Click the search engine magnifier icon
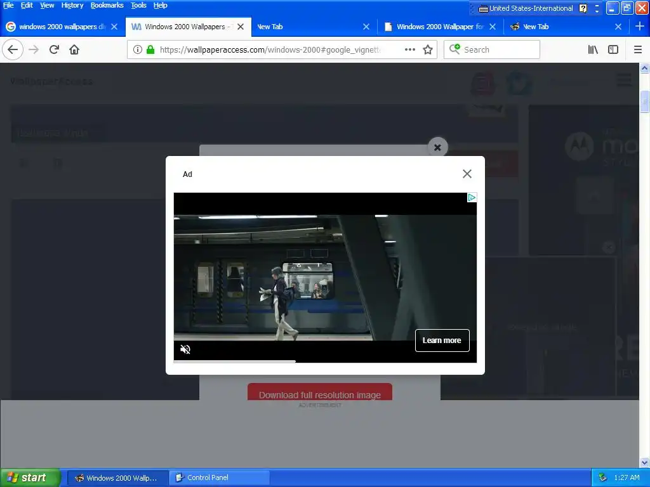Screen dimensions: 650x487 click(454, 49)
